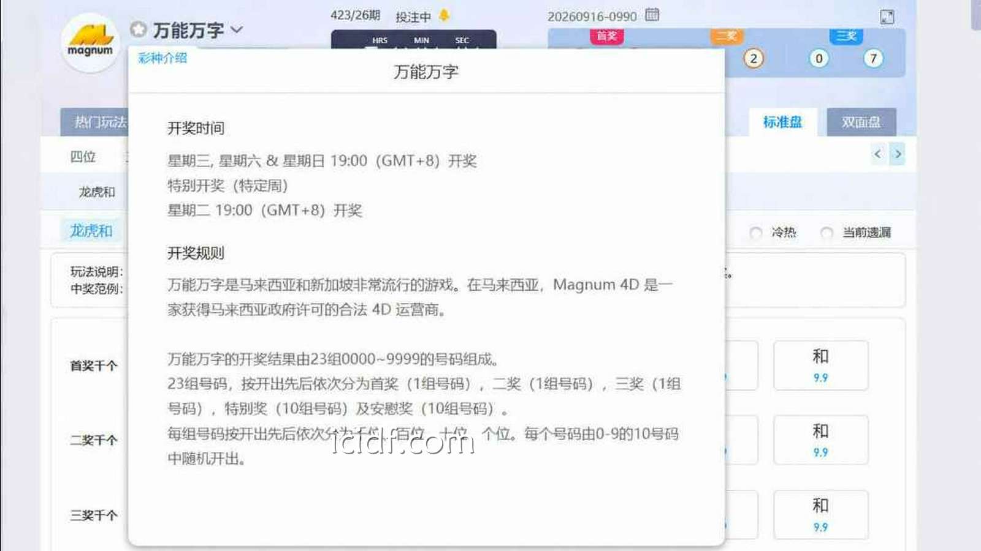Screen dimensions: 981x551
Task: Expand the 万能万字 lottery dropdown chevron
Action: [x=237, y=29]
